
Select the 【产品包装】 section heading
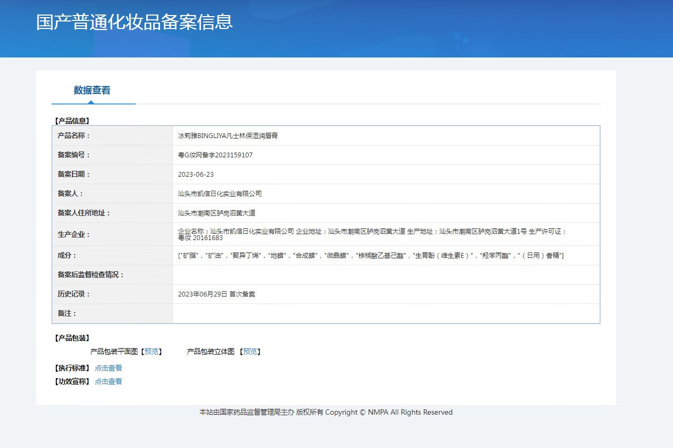click(72, 338)
